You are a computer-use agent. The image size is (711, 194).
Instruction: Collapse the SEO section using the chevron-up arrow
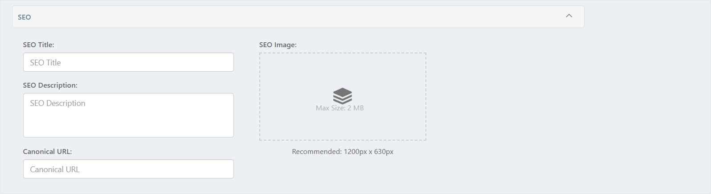(569, 16)
